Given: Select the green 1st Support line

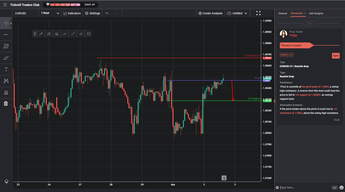Looking at the screenshot, I should [215, 101].
